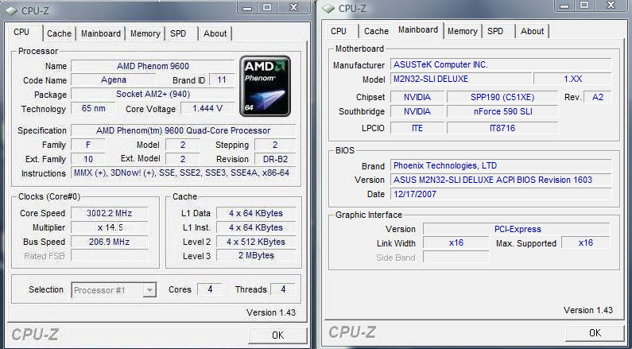632x349 pixels.
Task: Click LPCIO vendor value ITE
Action: click(x=417, y=128)
